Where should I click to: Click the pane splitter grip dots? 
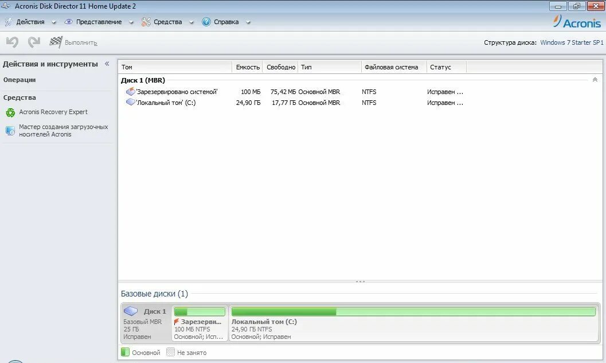click(x=360, y=282)
